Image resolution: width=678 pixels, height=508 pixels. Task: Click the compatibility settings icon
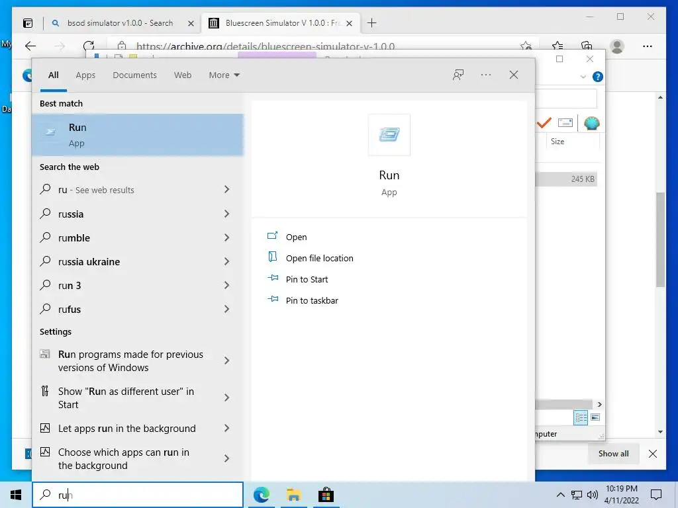[45, 354]
